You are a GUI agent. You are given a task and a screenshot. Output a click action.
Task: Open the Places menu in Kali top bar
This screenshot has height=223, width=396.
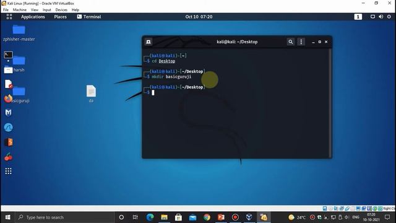click(61, 17)
